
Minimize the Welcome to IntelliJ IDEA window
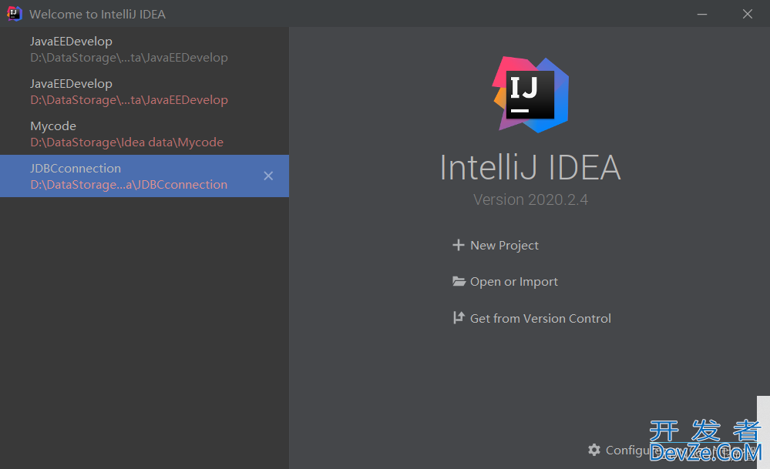(702, 14)
